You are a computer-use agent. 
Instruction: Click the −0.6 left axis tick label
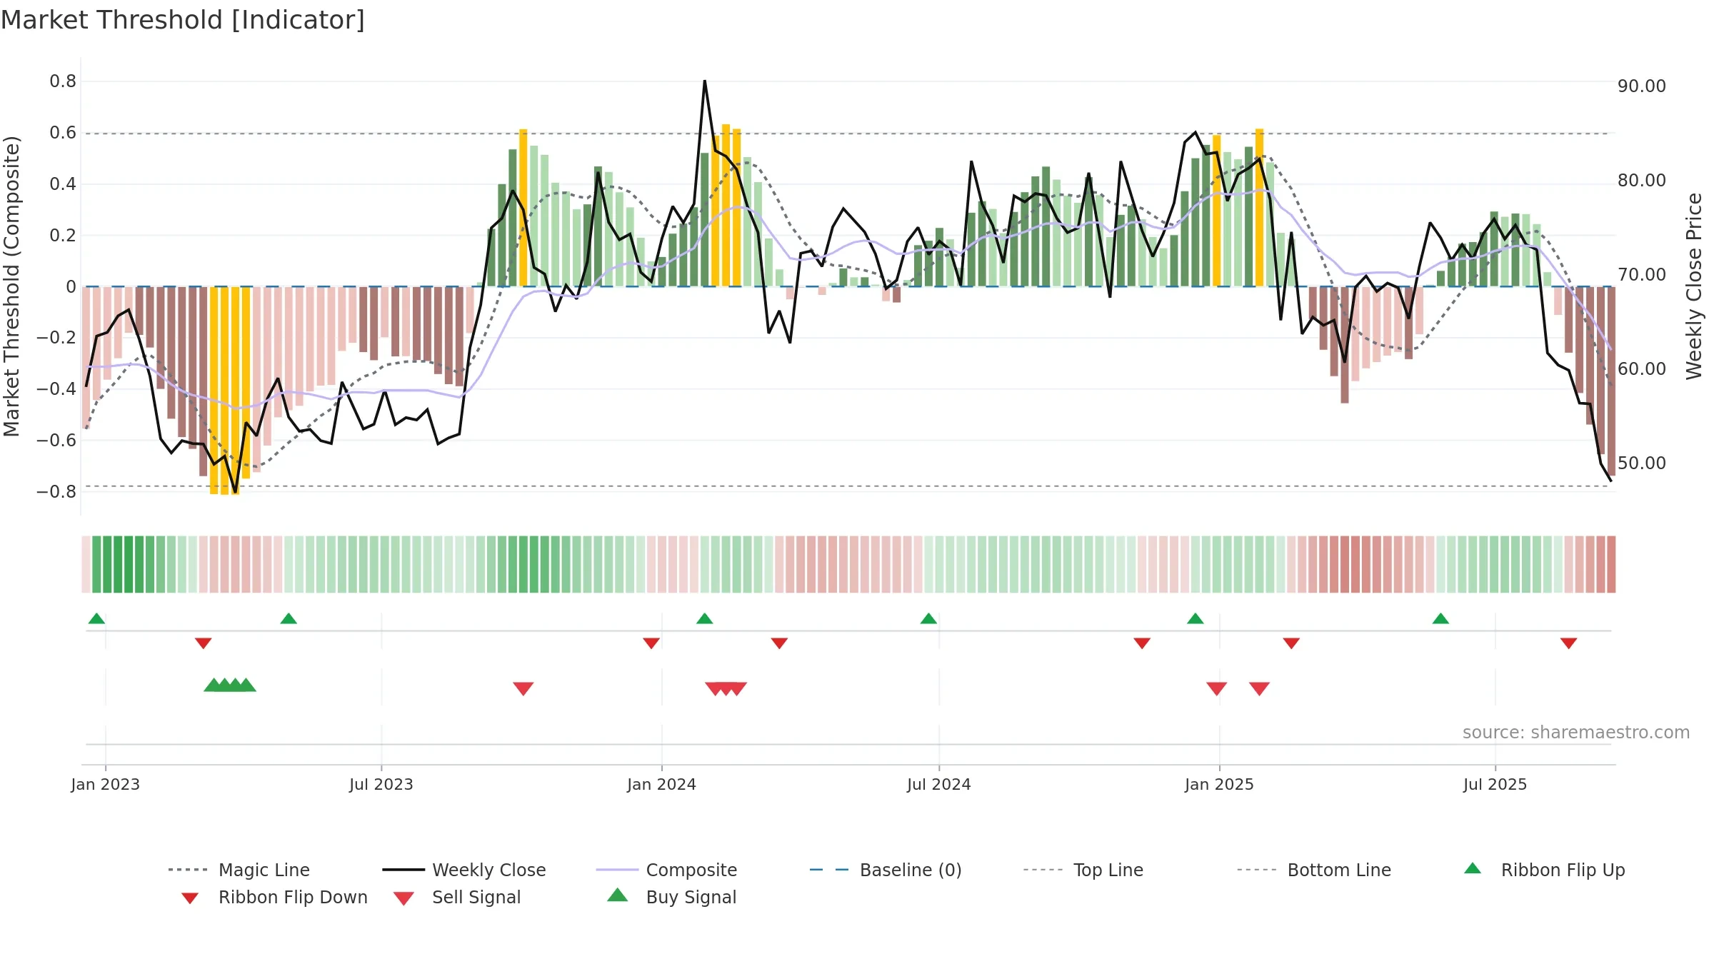click(56, 441)
